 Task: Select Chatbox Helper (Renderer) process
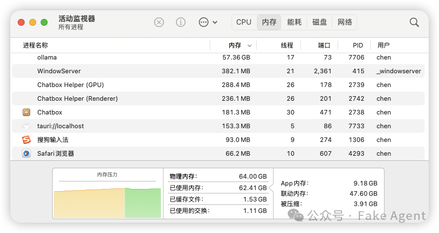pyautogui.click(x=77, y=98)
